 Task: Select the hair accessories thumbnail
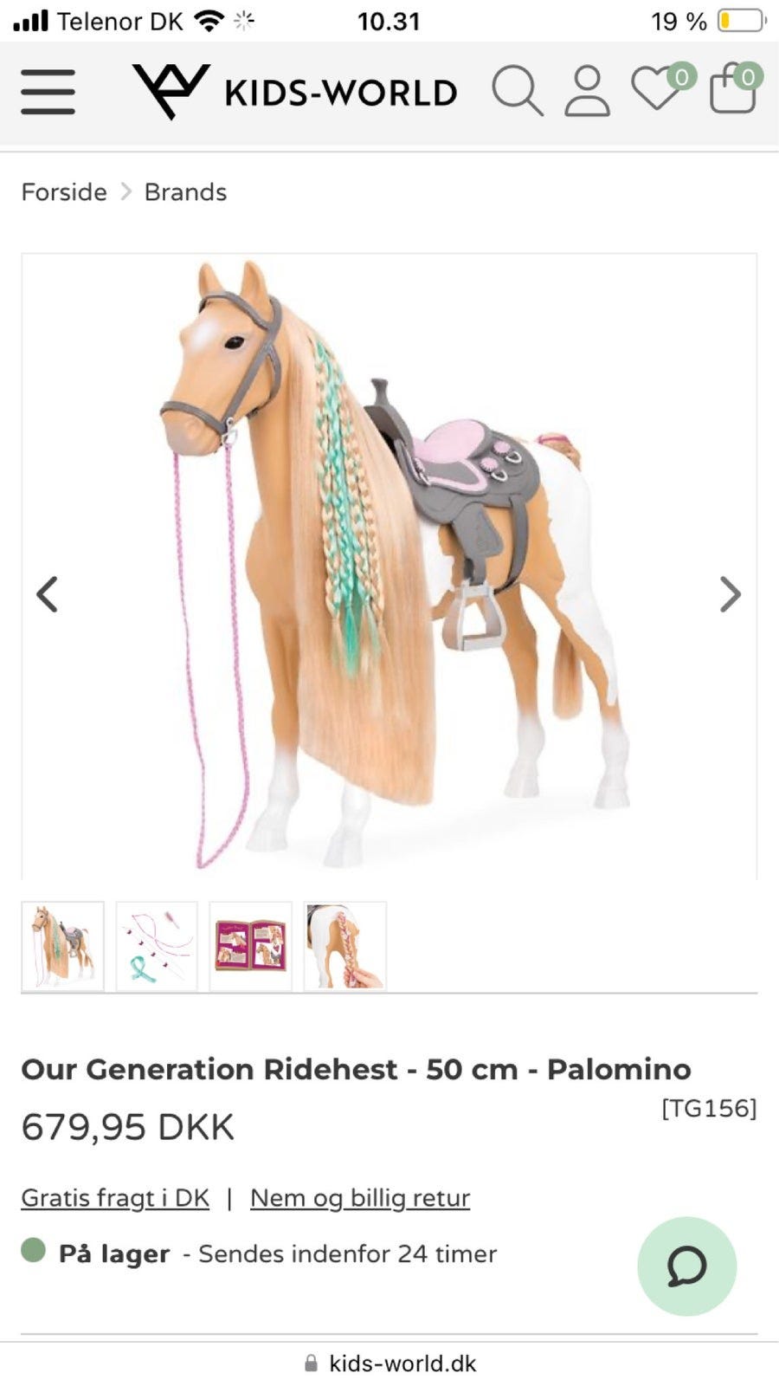(157, 946)
